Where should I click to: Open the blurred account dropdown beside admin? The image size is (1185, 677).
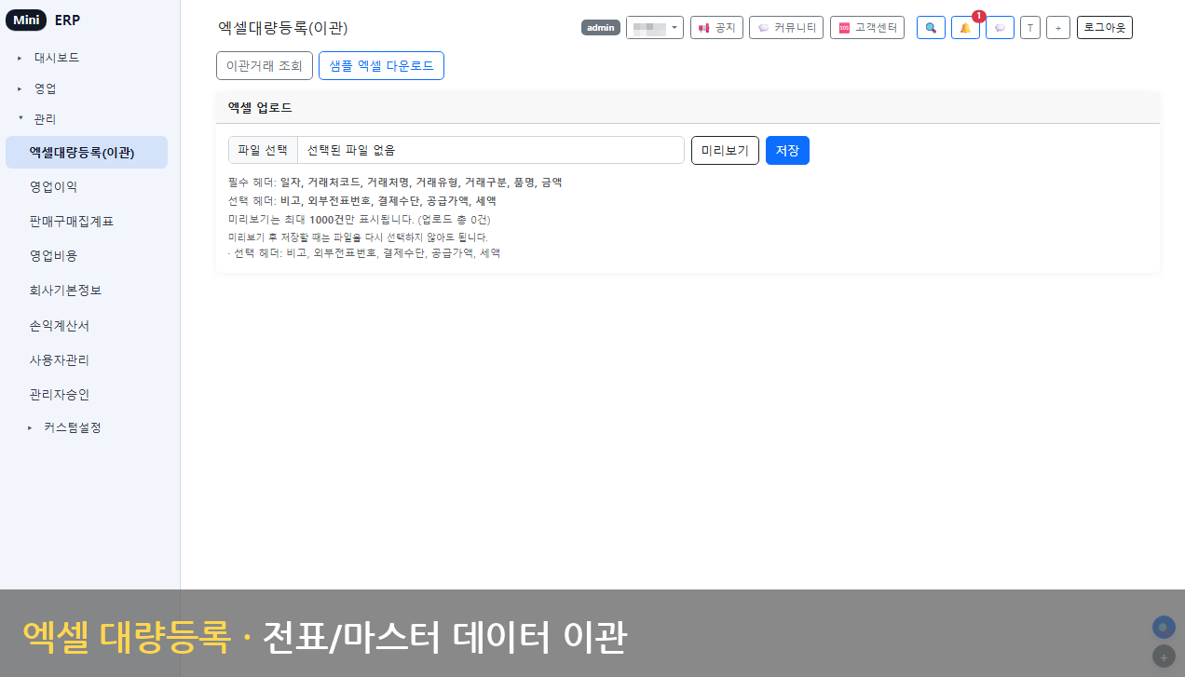(655, 28)
